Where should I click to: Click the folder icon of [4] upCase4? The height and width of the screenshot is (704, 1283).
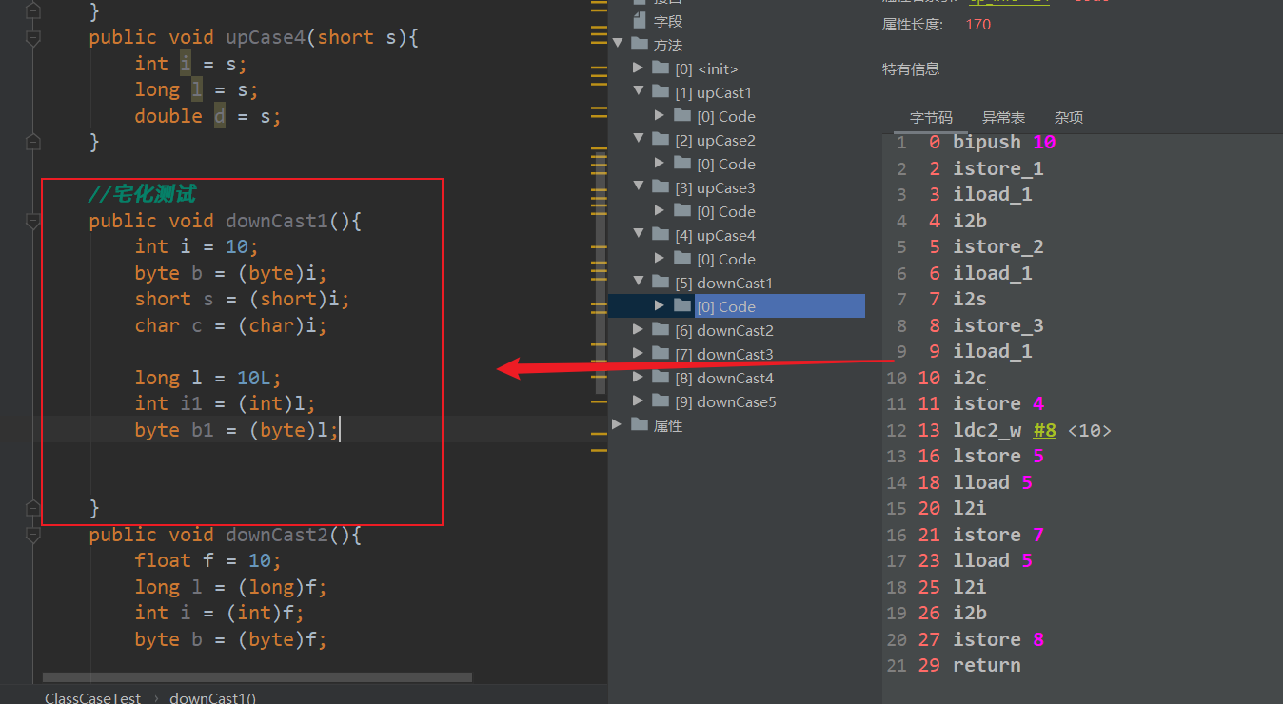click(x=661, y=235)
